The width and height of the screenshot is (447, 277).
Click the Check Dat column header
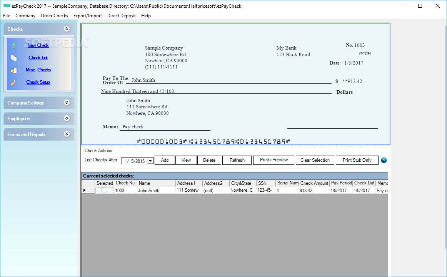click(364, 183)
